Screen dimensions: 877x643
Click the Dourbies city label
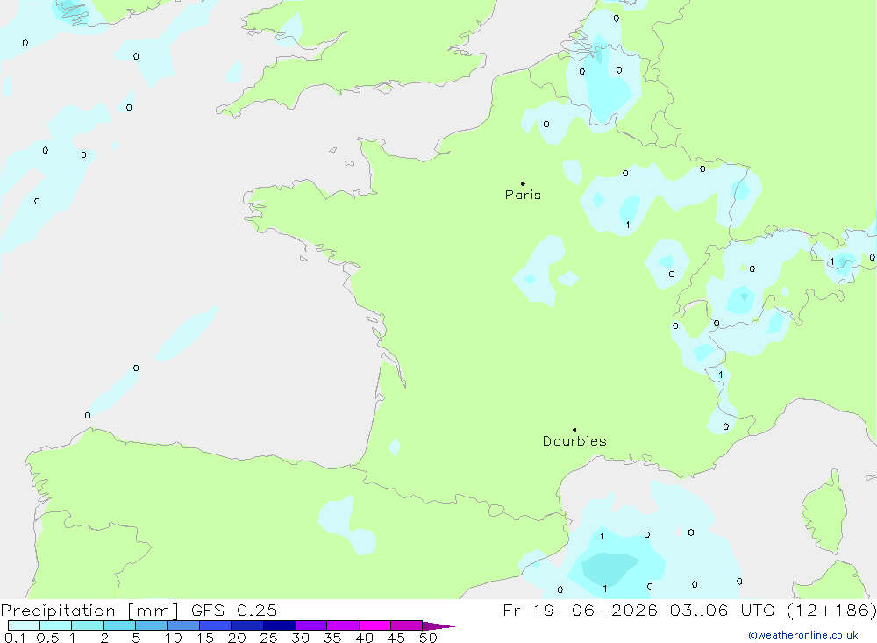pyautogui.click(x=574, y=441)
